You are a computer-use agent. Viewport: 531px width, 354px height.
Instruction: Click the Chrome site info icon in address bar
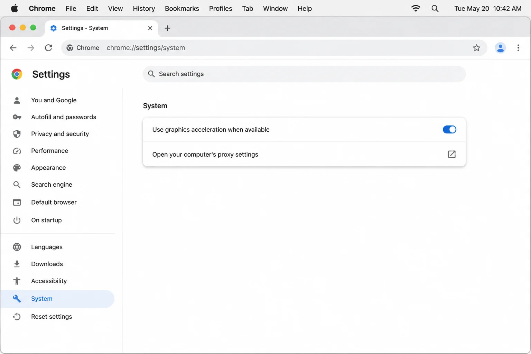70,48
